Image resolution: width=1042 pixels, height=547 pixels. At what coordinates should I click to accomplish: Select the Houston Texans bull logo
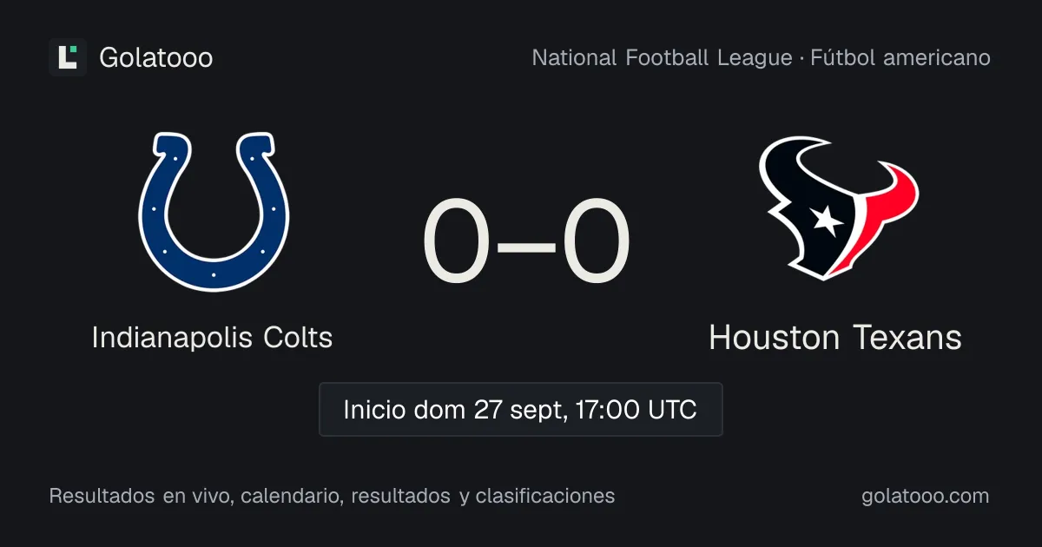tap(839, 208)
